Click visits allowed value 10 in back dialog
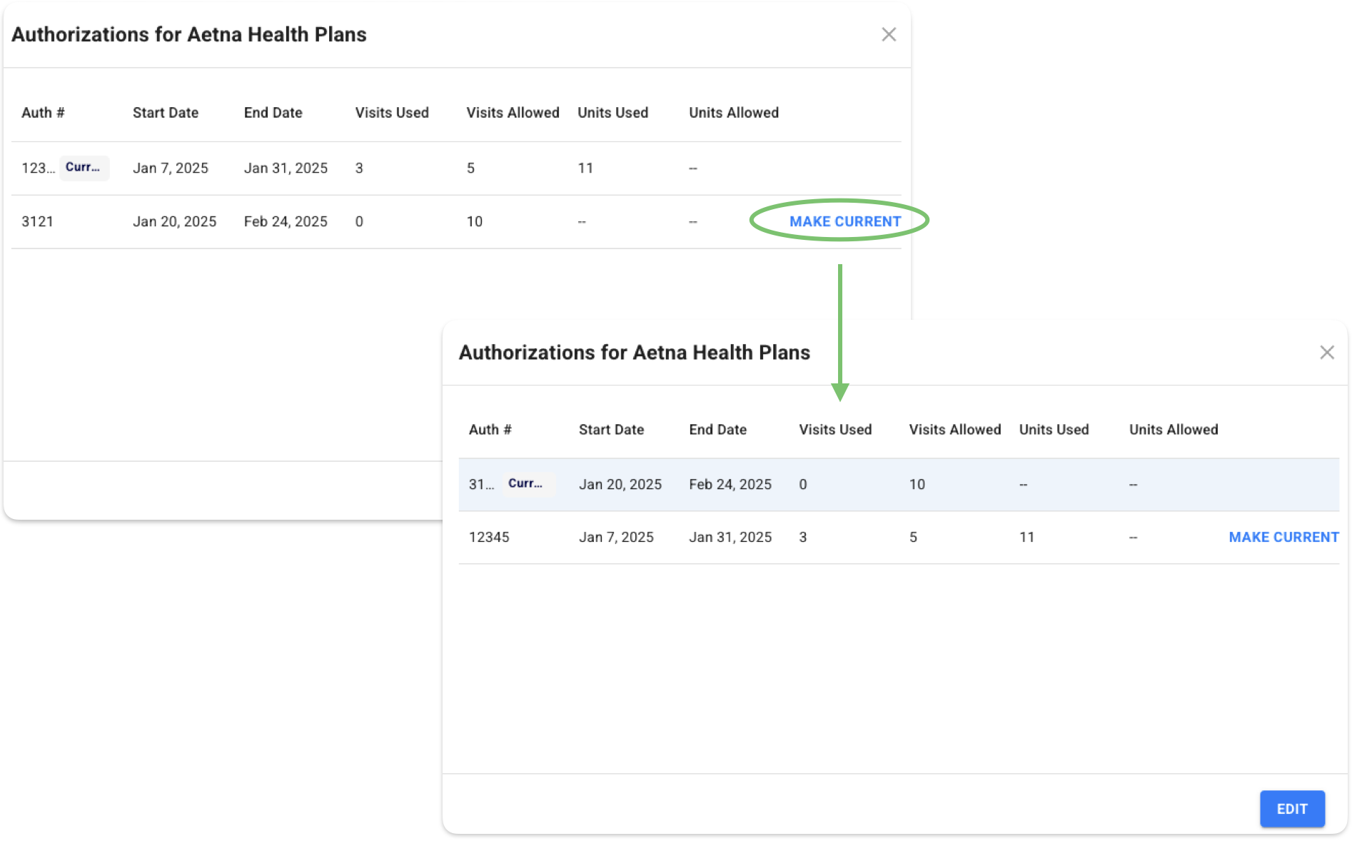The height and width of the screenshot is (841, 1352). pos(475,221)
